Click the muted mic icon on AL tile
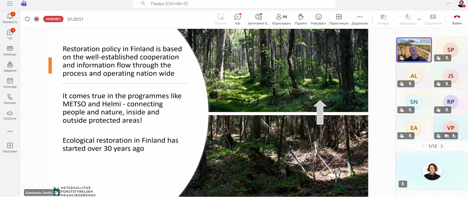468x197 pixels. click(x=410, y=84)
